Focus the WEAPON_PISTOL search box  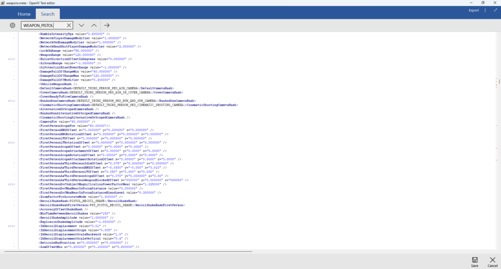[x=43, y=25]
